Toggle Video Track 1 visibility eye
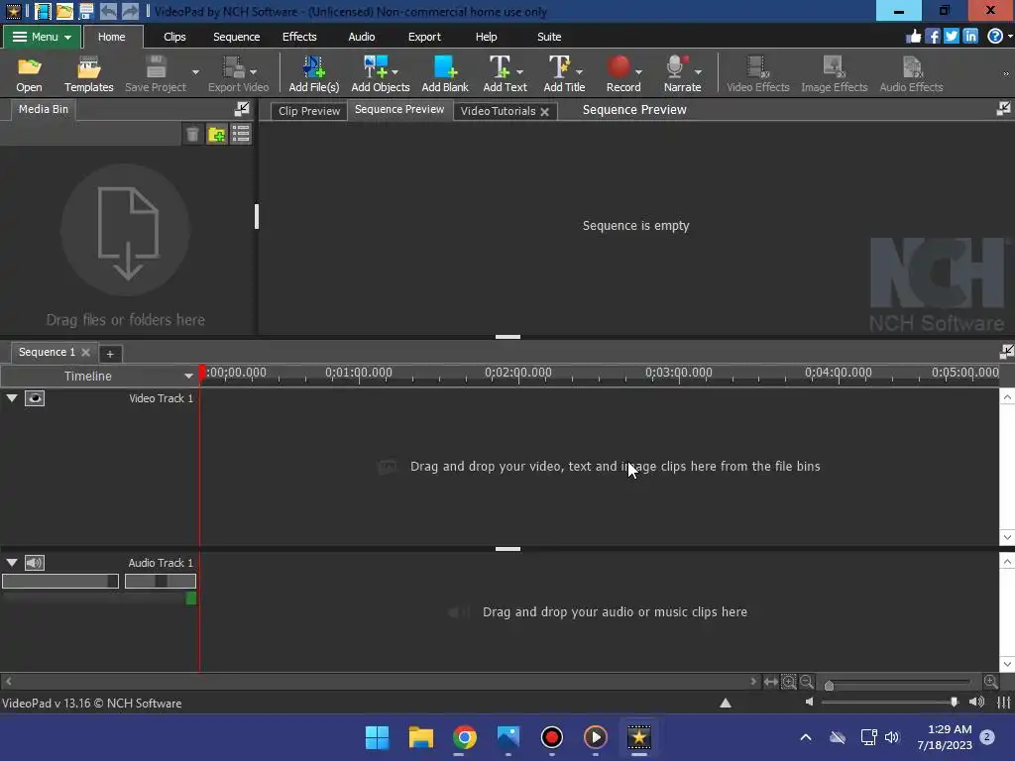Viewport: 1015px width, 761px height. 35,398
